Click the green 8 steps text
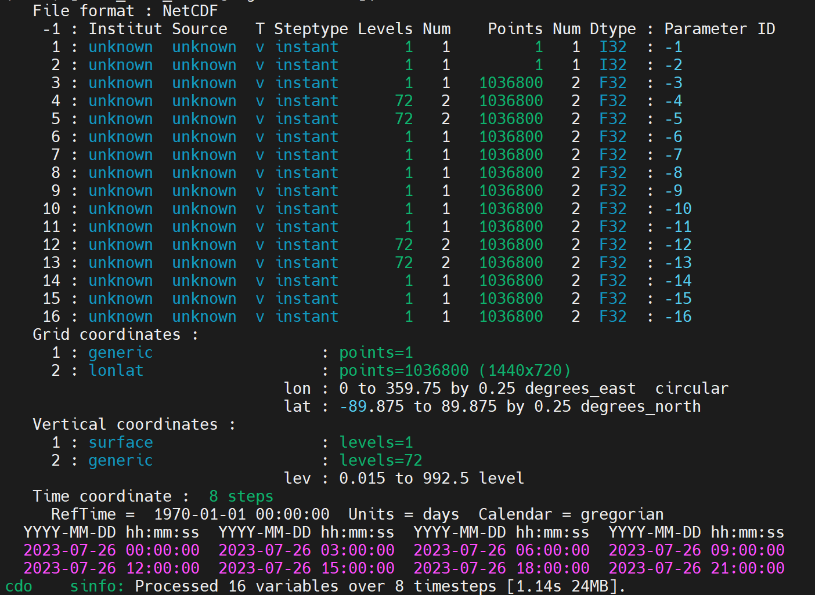Screen dimensions: 815x595 click(241, 496)
